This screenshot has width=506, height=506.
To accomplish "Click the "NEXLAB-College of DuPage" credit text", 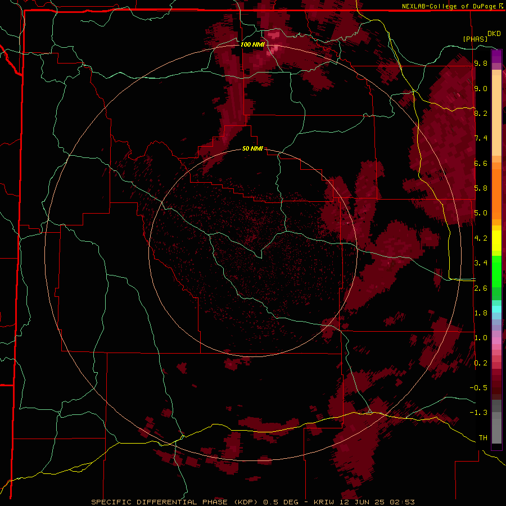I will 450,6.
